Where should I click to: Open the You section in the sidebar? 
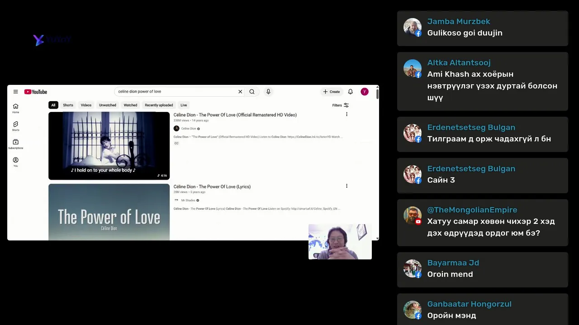click(15, 162)
